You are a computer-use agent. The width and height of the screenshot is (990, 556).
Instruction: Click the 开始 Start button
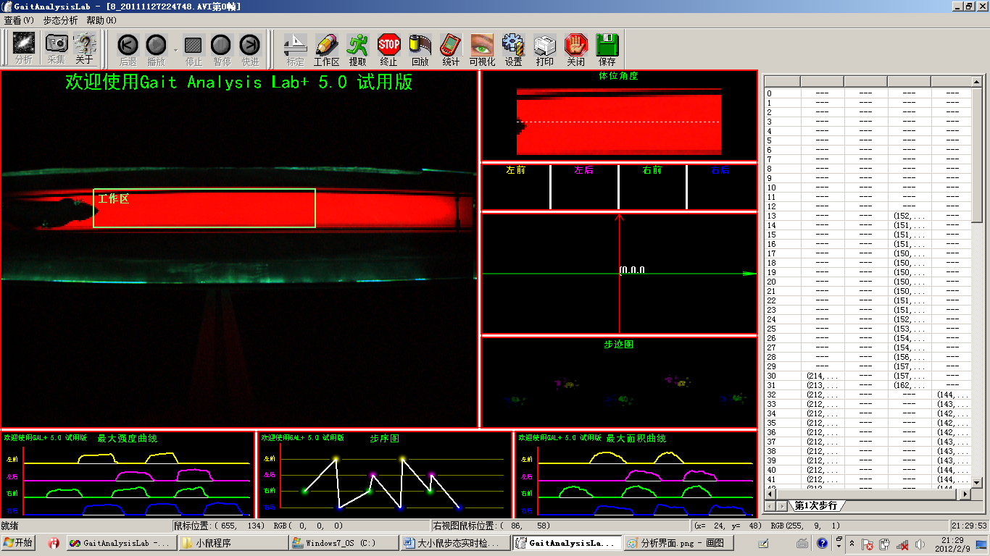pos(19,542)
